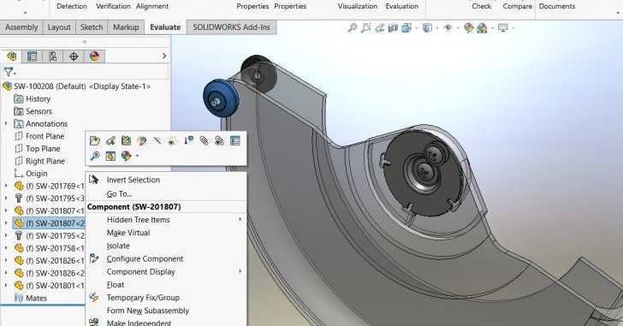Select the PropertyManager tab icon

pos(32,56)
